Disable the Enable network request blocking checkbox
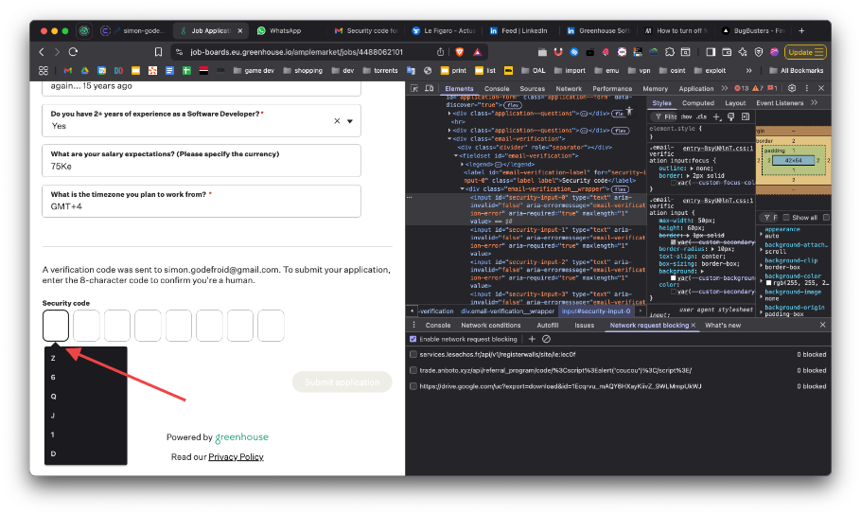Viewport: 861px width, 515px height. [x=413, y=339]
